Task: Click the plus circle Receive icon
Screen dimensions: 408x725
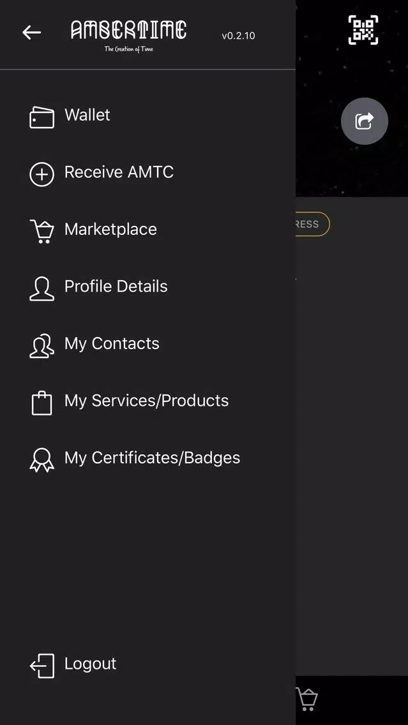Action: click(42, 174)
